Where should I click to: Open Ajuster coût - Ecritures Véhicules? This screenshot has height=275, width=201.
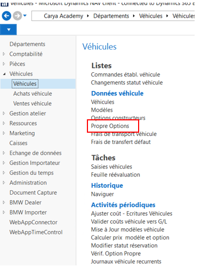click(132, 213)
